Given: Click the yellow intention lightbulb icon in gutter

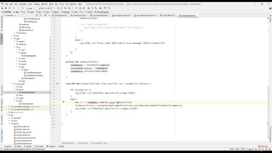Looking at the screenshot, I should point(63,102).
